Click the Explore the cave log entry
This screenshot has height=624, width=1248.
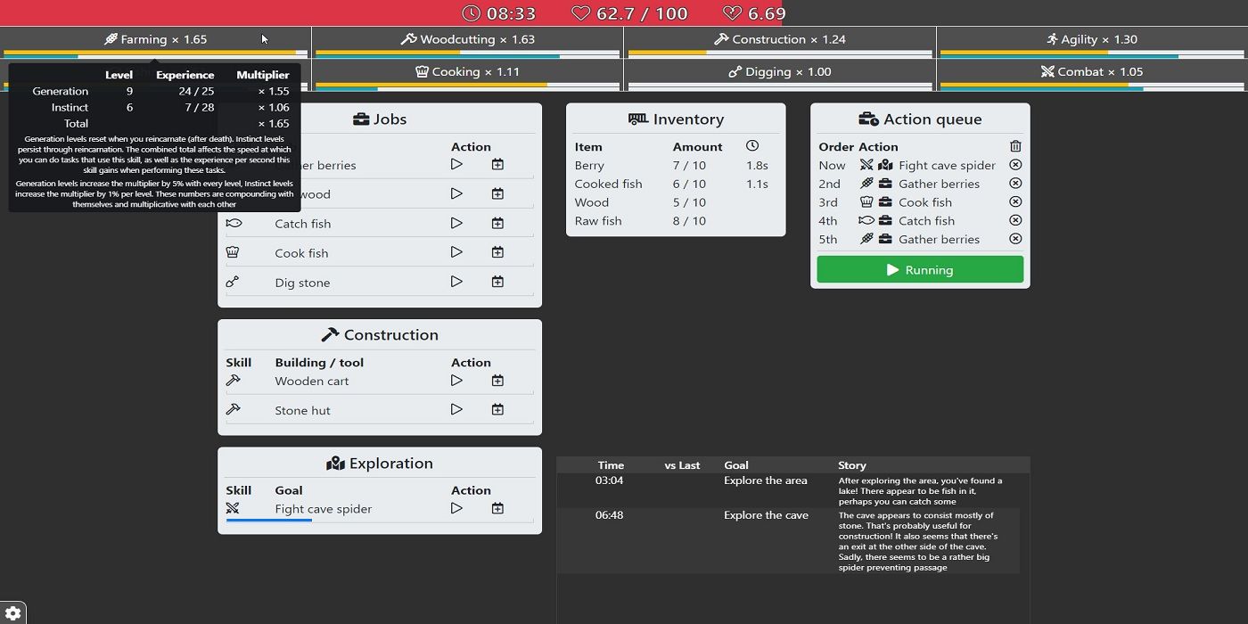pyautogui.click(x=766, y=515)
